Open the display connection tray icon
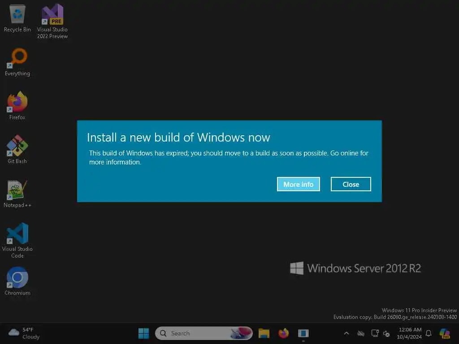 coord(375,333)
